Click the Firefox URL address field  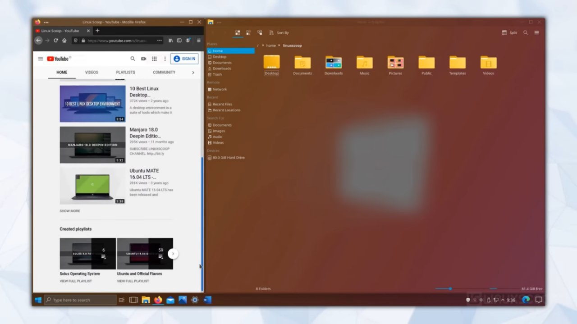point(117,41)
